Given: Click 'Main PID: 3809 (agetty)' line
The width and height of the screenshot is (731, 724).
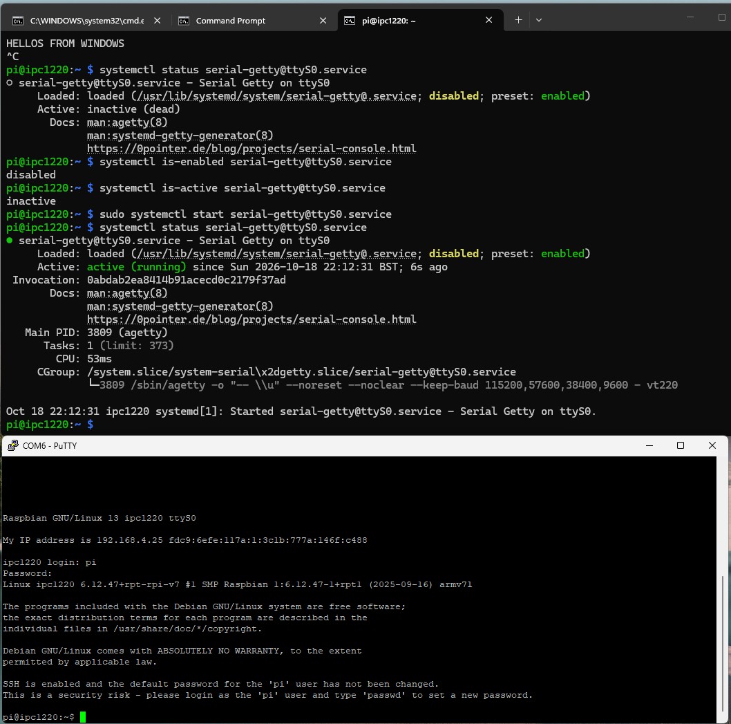Looking at the screenshot, I should coord(96,333).
